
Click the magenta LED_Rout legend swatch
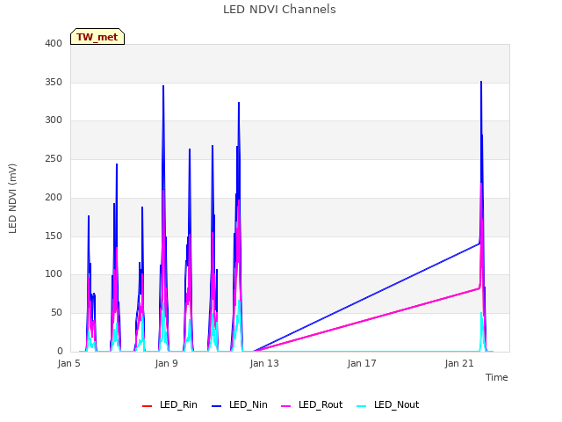[286, 406]
